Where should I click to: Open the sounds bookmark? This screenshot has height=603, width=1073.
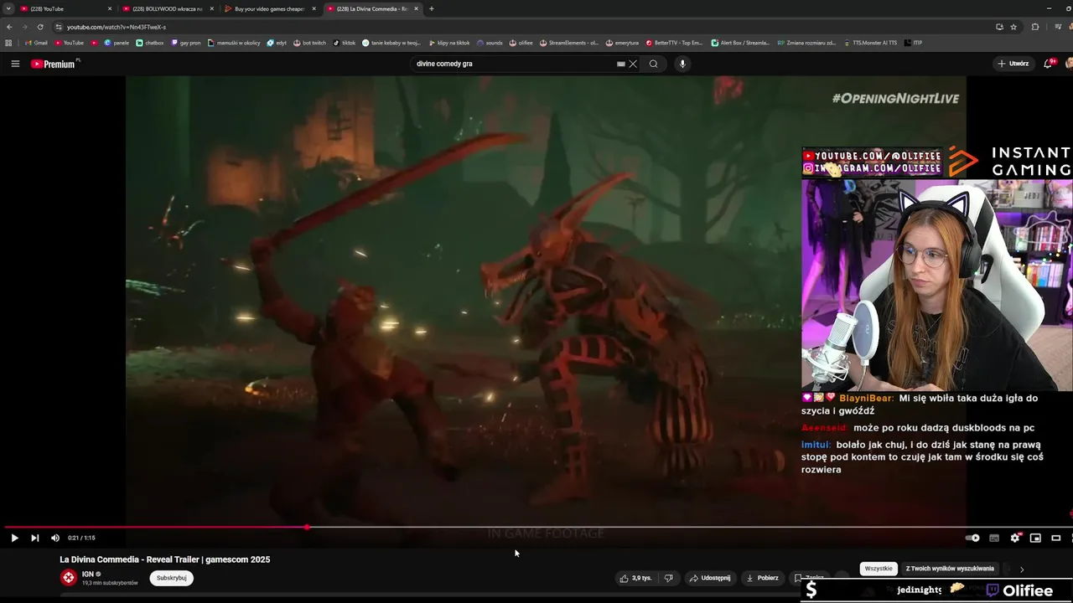[x=490, y=43]
